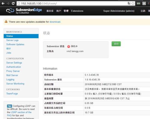Click the Information section heading
150x119 pixels.
(50, 69)
